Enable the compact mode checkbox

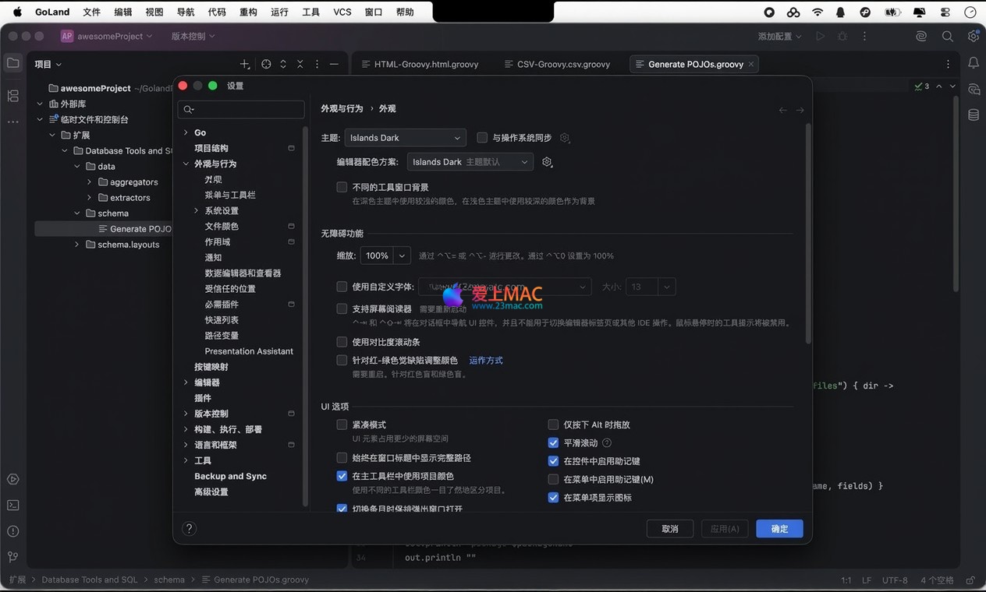coord(342,425)
